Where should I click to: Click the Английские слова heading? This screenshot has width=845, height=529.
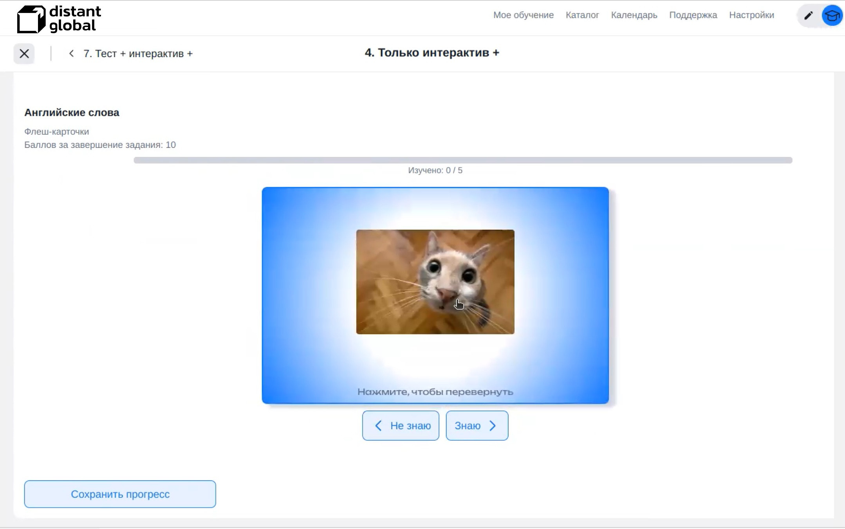(72, 113)
